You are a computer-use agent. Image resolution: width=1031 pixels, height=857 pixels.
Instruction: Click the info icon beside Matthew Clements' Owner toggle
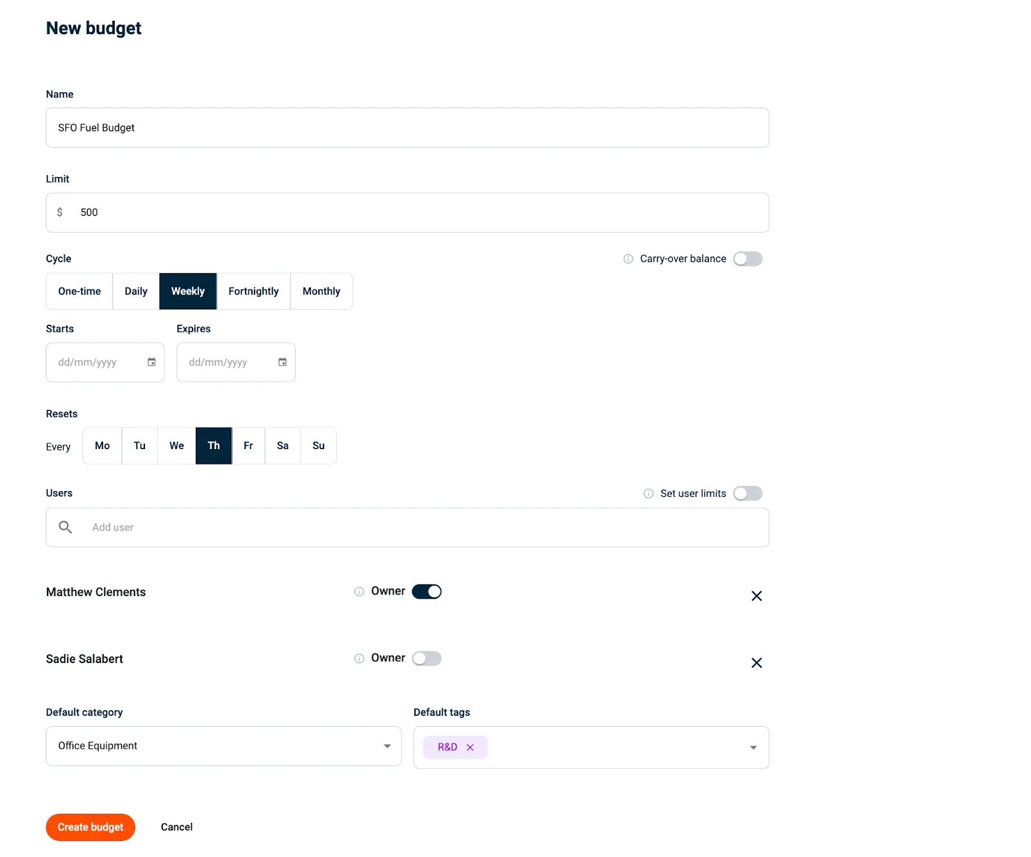coord(359,592)
